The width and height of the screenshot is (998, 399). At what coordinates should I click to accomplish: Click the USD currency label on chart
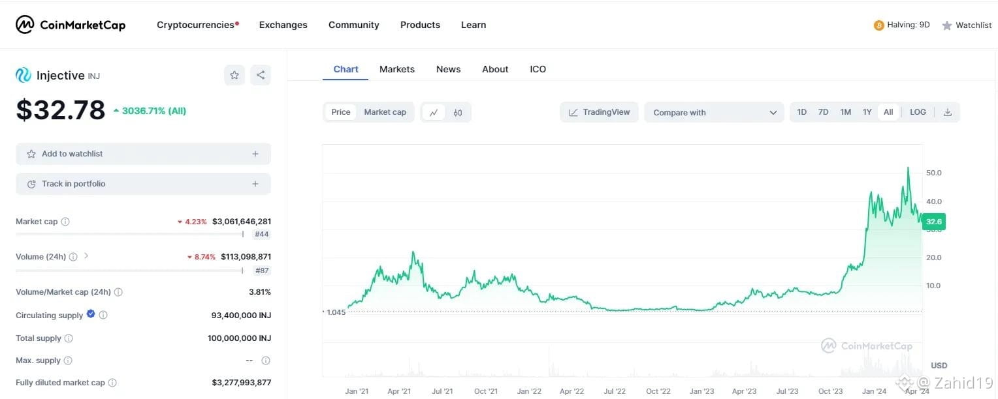pyautogui.click(x=939, y=366)
